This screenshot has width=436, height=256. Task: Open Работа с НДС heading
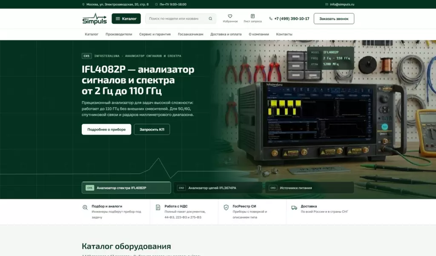(x=176, y=206)
